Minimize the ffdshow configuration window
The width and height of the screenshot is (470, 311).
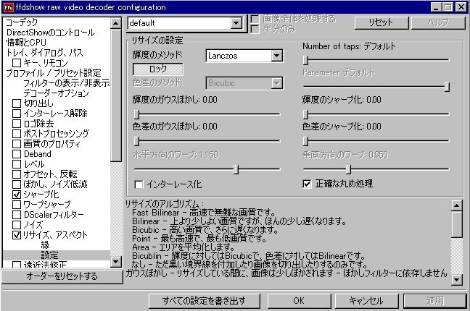(x=435, y=7)
